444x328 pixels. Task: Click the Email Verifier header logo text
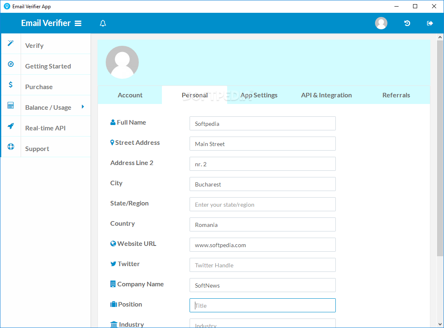(x=45, y=23)
